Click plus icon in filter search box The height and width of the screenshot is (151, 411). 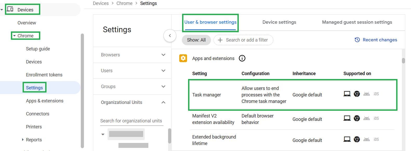(x=220, y=40)
